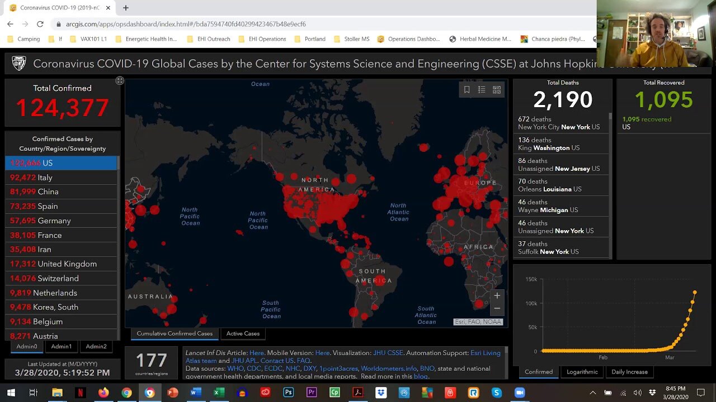Click the Wayne Michigan deaths row

pyautogui.click(x=560, y=205)
